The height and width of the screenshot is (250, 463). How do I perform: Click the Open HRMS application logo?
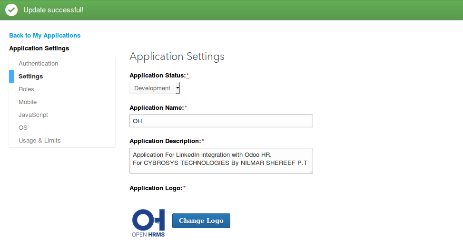coord(148,223)
